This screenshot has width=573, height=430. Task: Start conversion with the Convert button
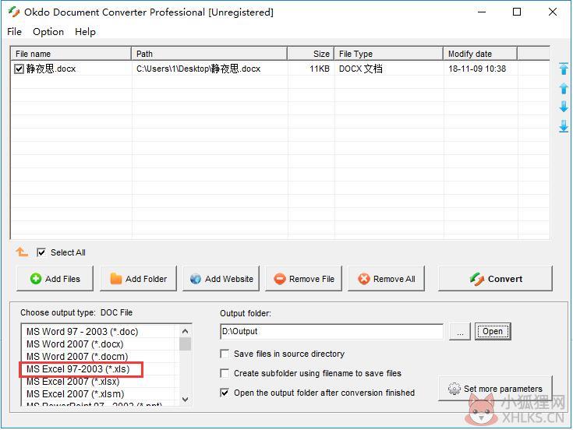(495, 279)
